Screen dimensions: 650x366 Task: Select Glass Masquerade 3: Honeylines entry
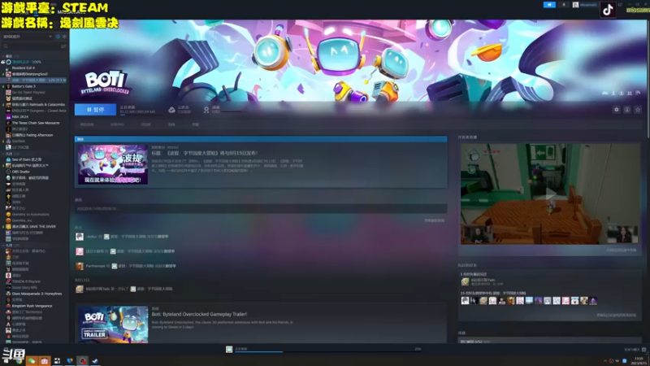point(37,294)
